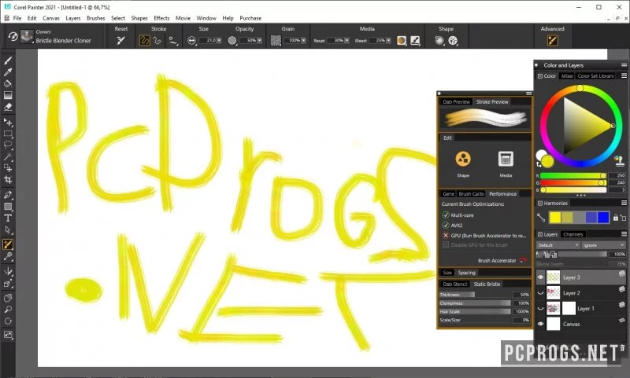The image size is (630, 378).
Task: Hide Layer 3 with eye icon
Action: click(x=540, y=277)
